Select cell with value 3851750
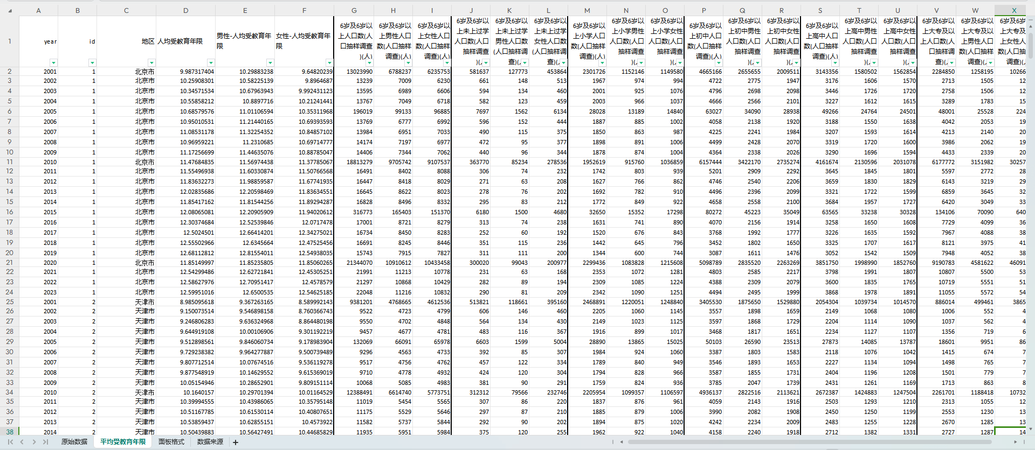Image resolution: width=1035 pixels, height=450 pixels. tap(820, 263)
